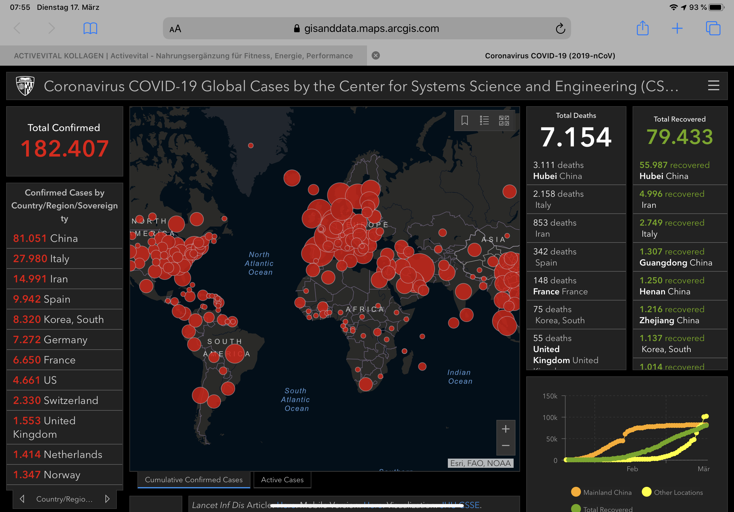The height and width of the screenshot is (512, 734).
Task: Click the 1.250 recovered Henan entry
Action: (680, 286)
